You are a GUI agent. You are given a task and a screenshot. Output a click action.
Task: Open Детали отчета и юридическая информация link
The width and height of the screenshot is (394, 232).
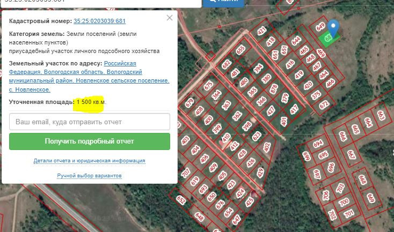coord(89,161)
